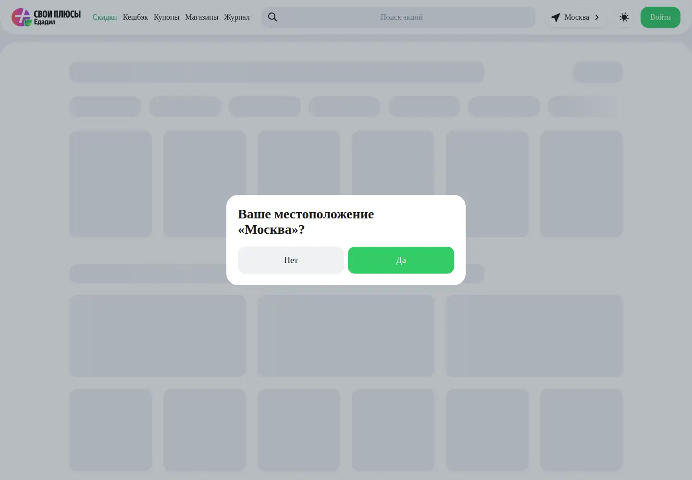Viewport: 692px width, 480px height.
Task: Toggle the light theme sun icon
Action: (x=624, y=17)
